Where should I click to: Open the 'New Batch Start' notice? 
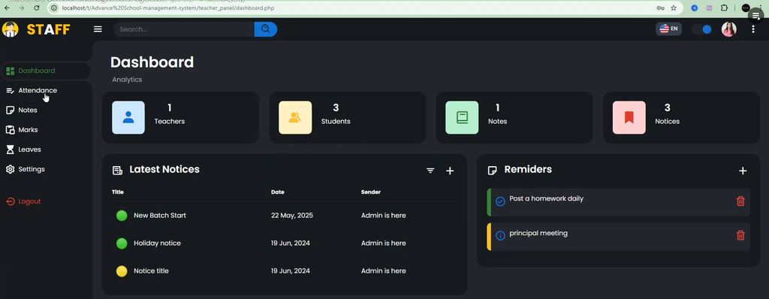(x=160, y=216)
